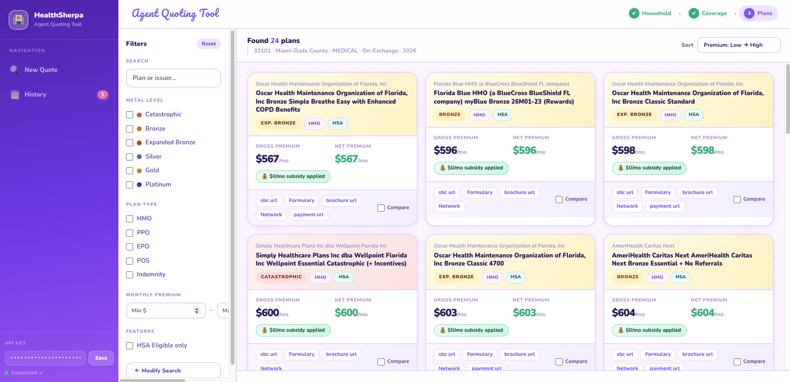Open New Quote in the navigation
The height and width of the screenshot is (382, 790).
click(59, 70)
